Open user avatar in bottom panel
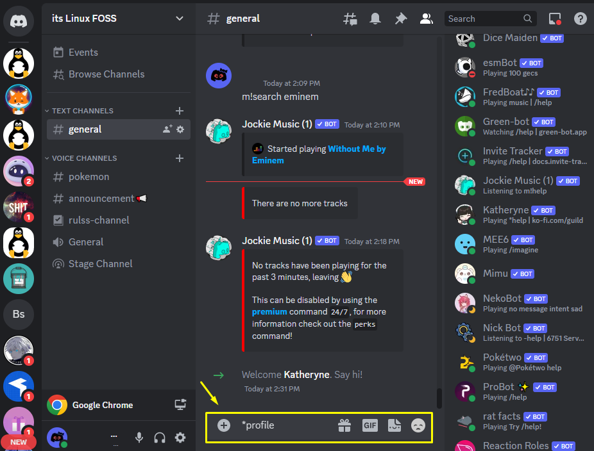Viewport: 594px width, 451px height. pos(57,438)
